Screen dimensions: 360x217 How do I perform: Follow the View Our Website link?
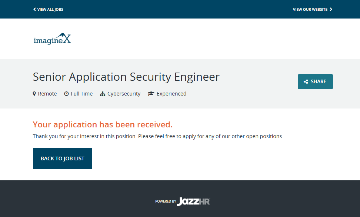pyautogui.click(x=310, y=9)
